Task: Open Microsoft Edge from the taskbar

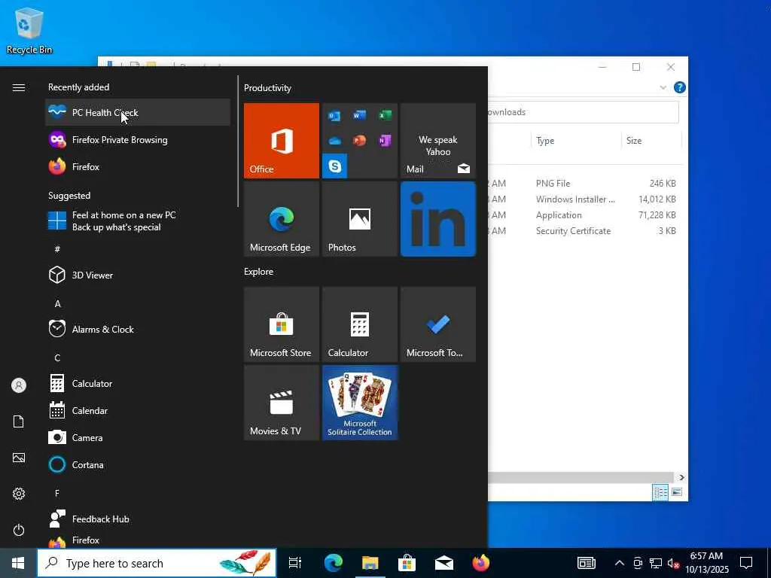Action: [x=334, y=563]
